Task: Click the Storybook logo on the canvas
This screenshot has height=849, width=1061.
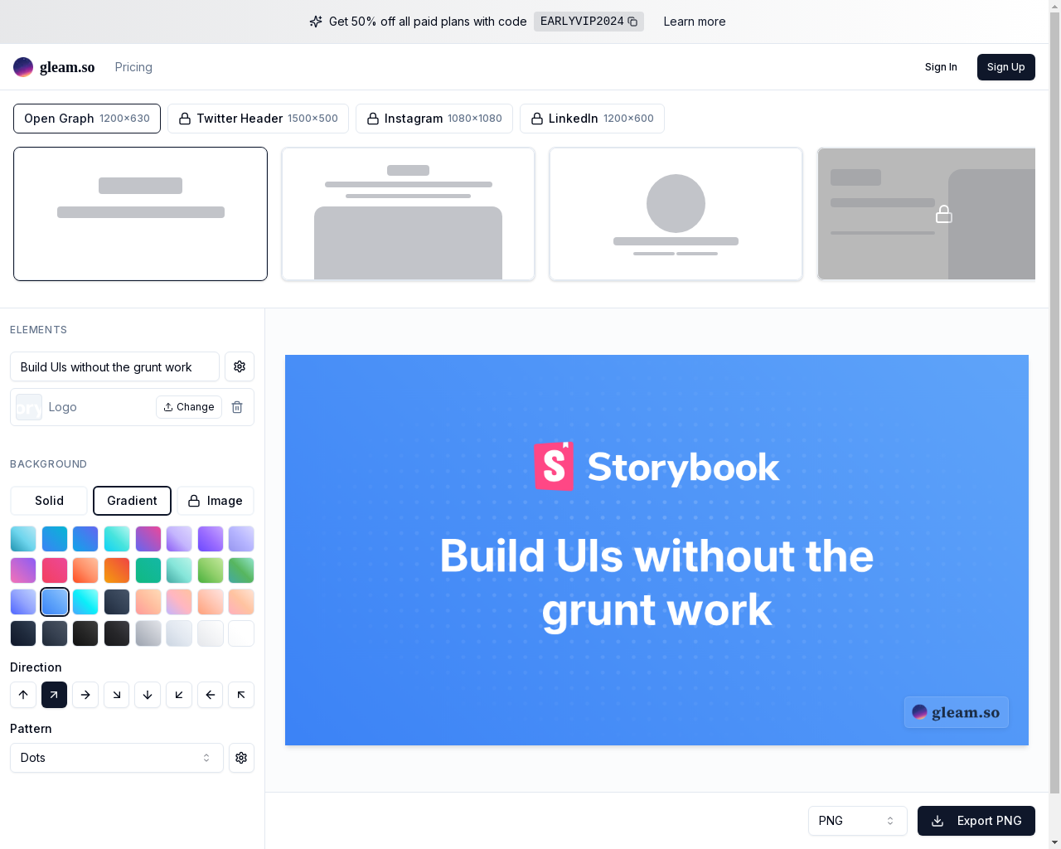Action: click(x=656, y=467)
